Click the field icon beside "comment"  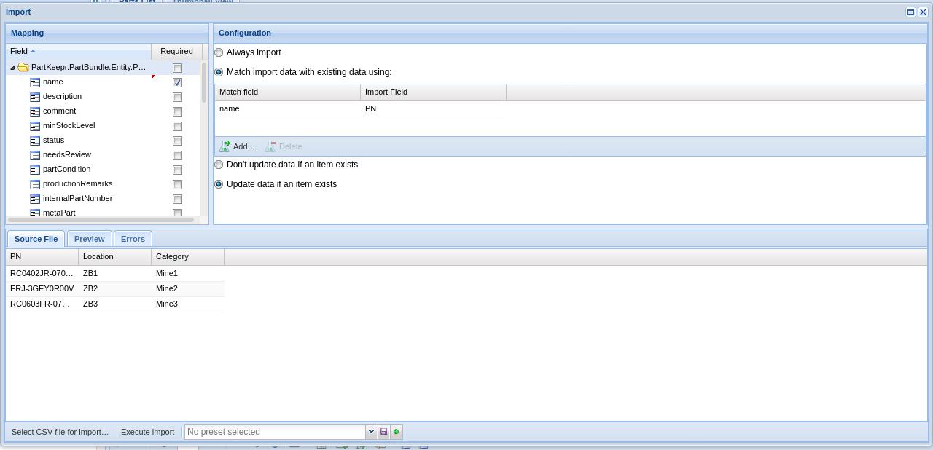pos(35,111)
